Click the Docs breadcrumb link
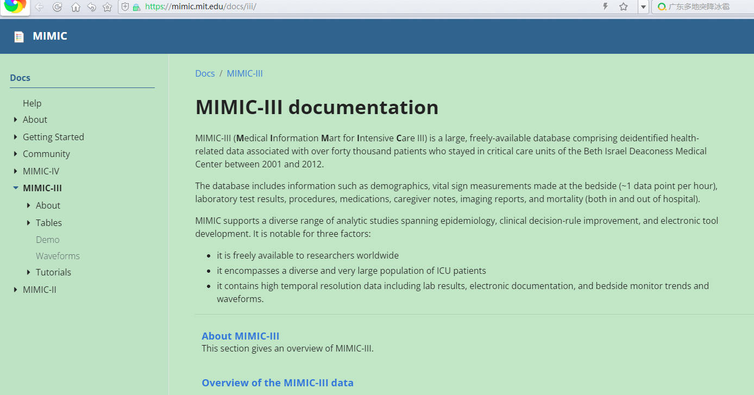The width and height of the screenshot is (754, 395). point(205,73)
